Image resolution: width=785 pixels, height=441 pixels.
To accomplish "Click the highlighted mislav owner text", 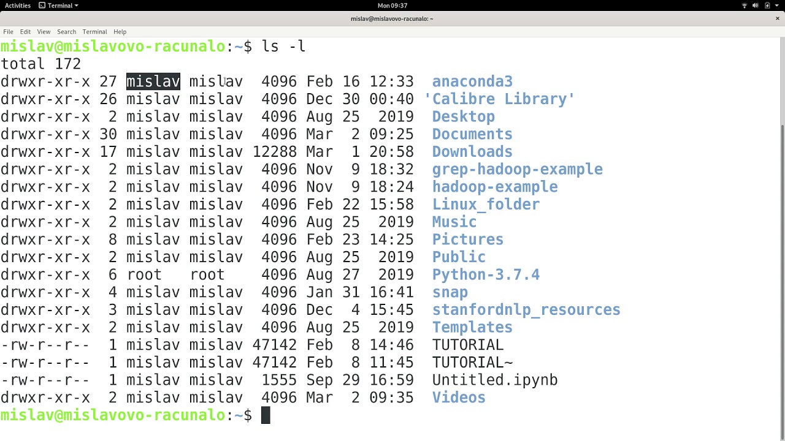I will (x=153, y=81).
